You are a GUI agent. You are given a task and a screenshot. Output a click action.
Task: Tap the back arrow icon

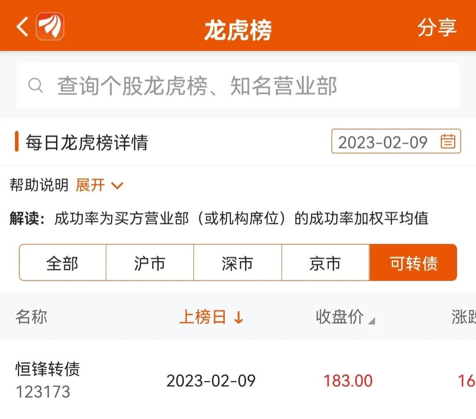point(22,27)
